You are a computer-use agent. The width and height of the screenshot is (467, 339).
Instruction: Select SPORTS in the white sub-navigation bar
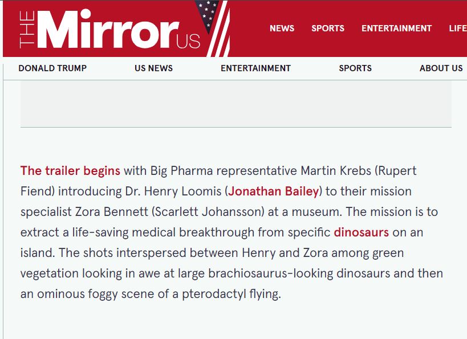pos(355,68)
